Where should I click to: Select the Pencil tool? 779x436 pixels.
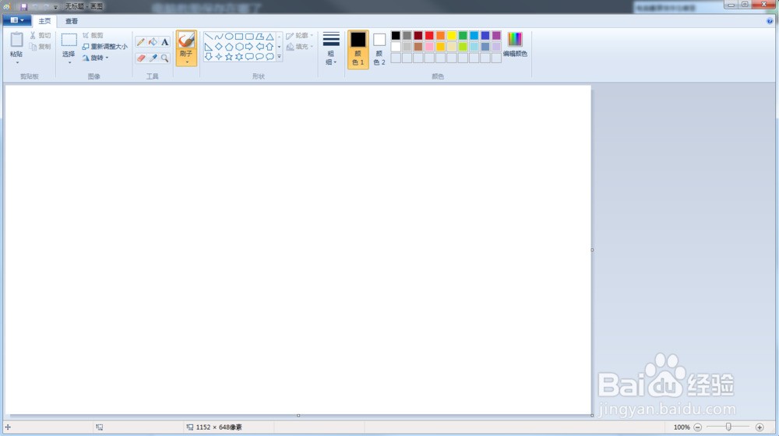point(140,42)
